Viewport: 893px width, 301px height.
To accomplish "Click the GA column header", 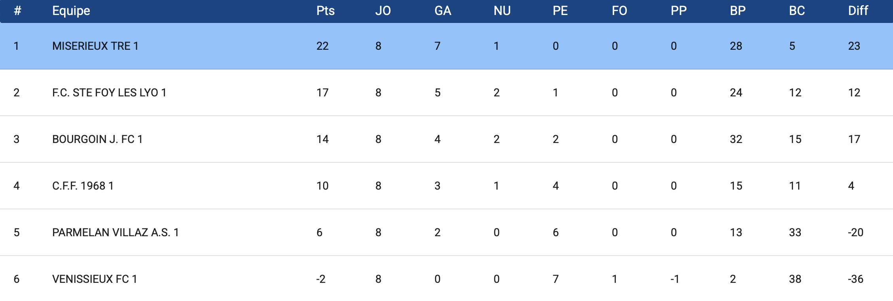I will [443, 11].
